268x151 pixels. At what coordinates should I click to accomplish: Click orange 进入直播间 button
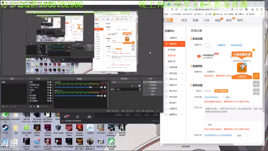point(221,91)
